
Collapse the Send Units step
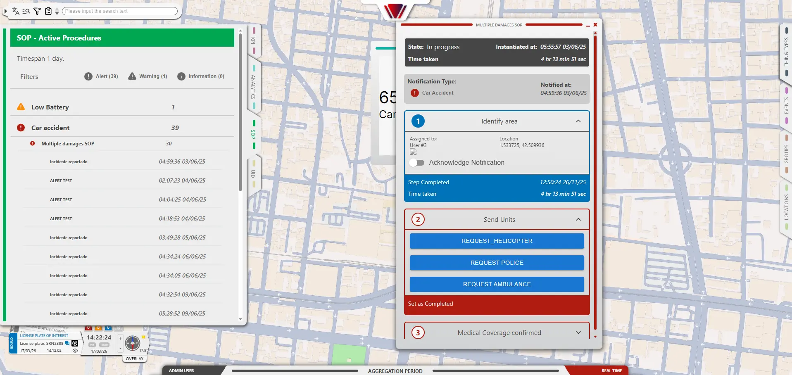578,220
